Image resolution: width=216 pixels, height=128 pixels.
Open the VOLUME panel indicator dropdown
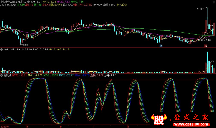[1, 50]
